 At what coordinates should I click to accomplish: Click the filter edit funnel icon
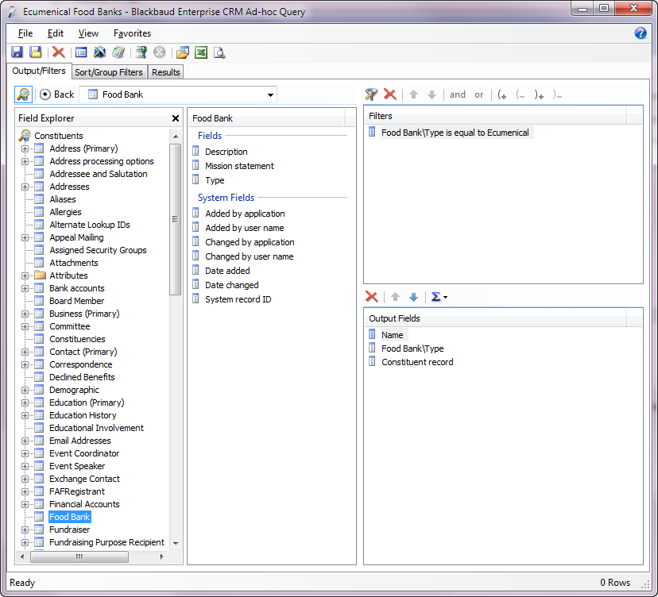click(371, 94)
